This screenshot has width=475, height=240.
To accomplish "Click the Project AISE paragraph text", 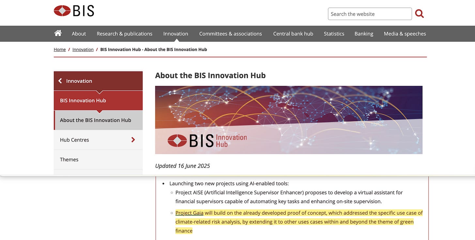I will click(x=289, y=197).
